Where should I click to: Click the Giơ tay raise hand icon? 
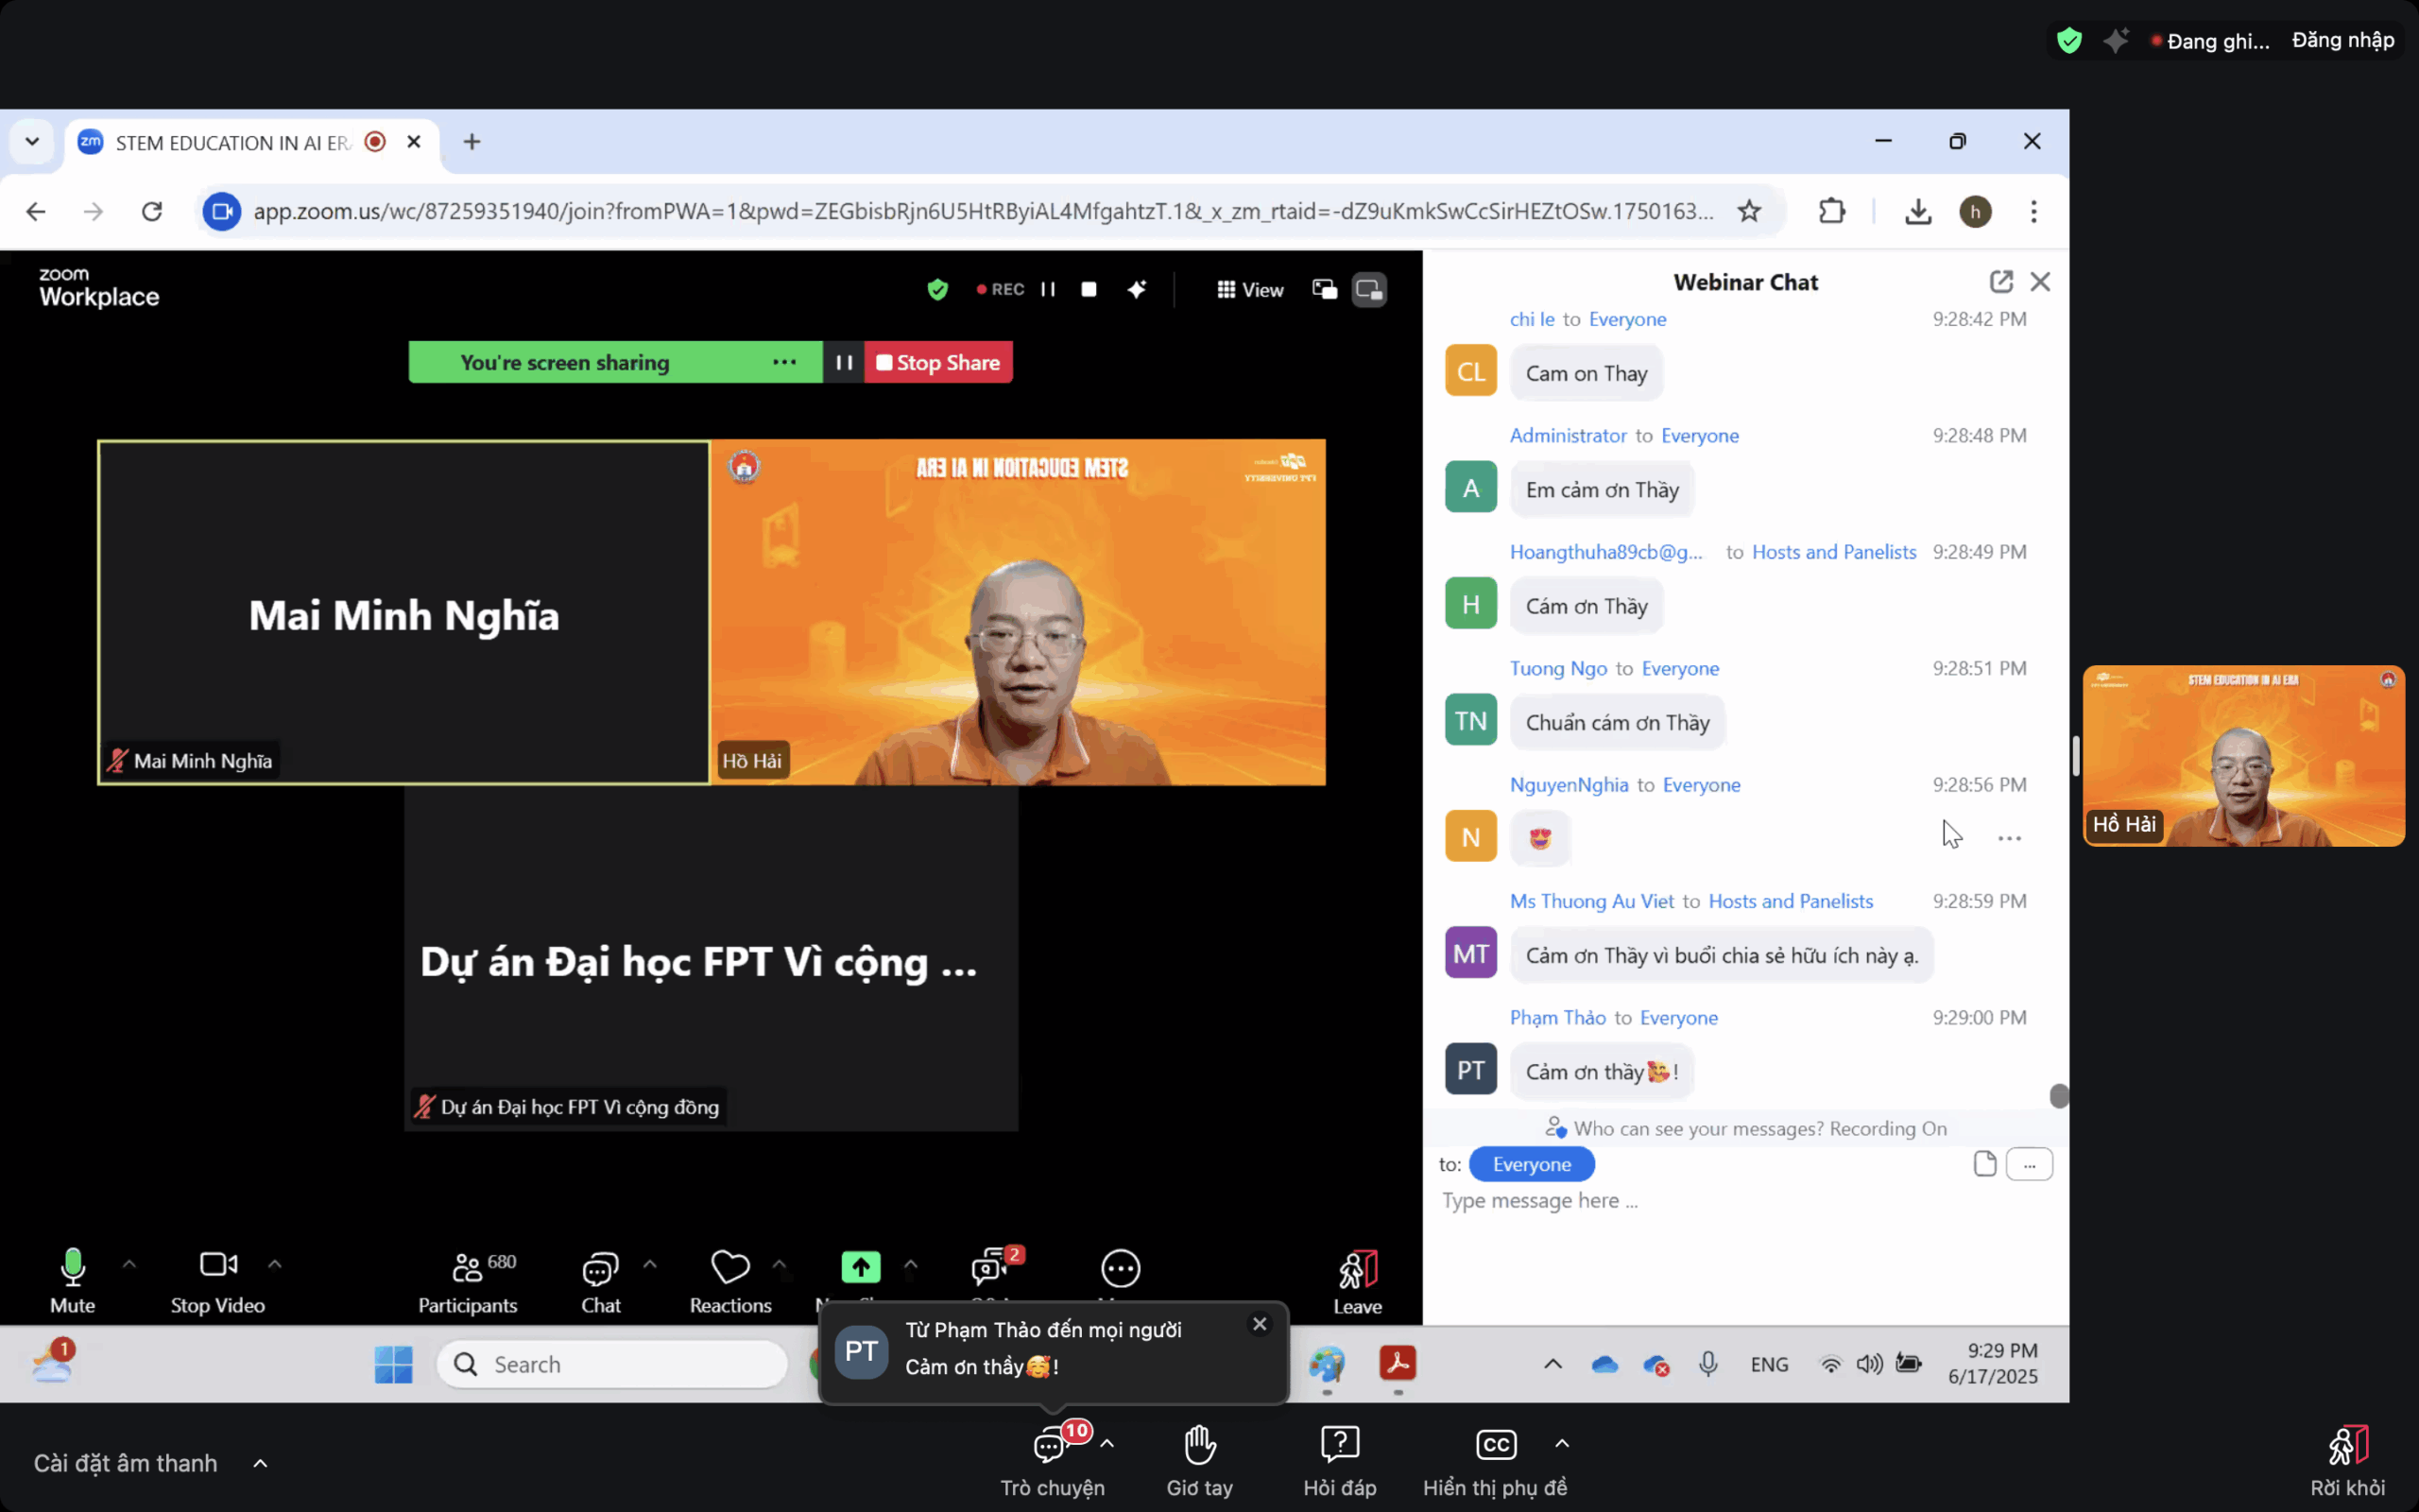click(1198, 1446)
